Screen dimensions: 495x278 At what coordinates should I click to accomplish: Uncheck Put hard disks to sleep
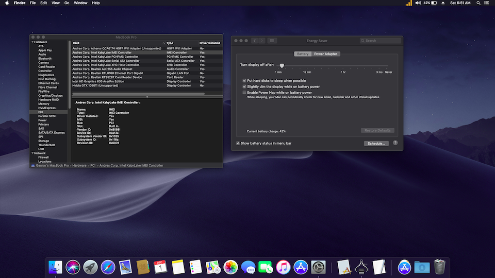pyautogui.click(x=244, y=81)
